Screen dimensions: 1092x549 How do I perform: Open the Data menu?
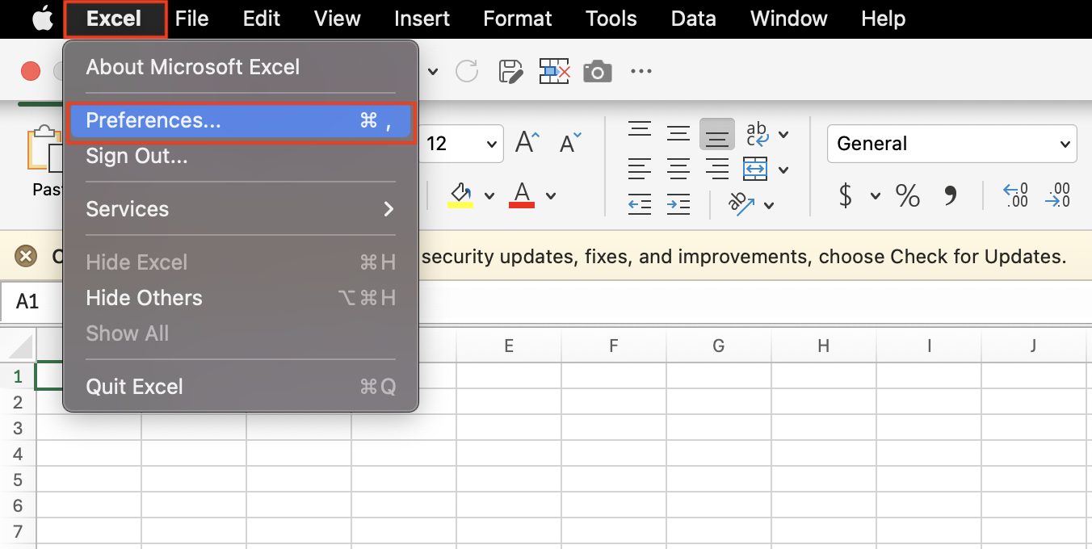693,19
